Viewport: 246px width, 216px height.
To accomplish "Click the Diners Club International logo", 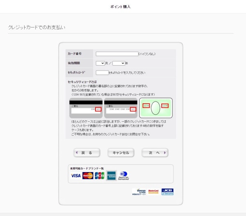I will coord(123,175).
